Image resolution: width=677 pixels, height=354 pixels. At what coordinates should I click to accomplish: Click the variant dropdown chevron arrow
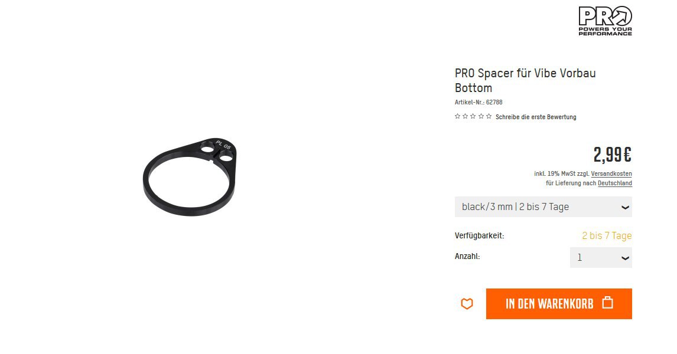[625, 208]
